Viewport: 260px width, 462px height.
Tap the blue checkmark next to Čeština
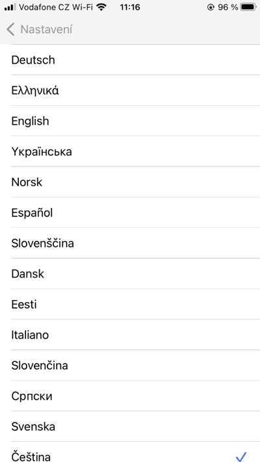241,456
